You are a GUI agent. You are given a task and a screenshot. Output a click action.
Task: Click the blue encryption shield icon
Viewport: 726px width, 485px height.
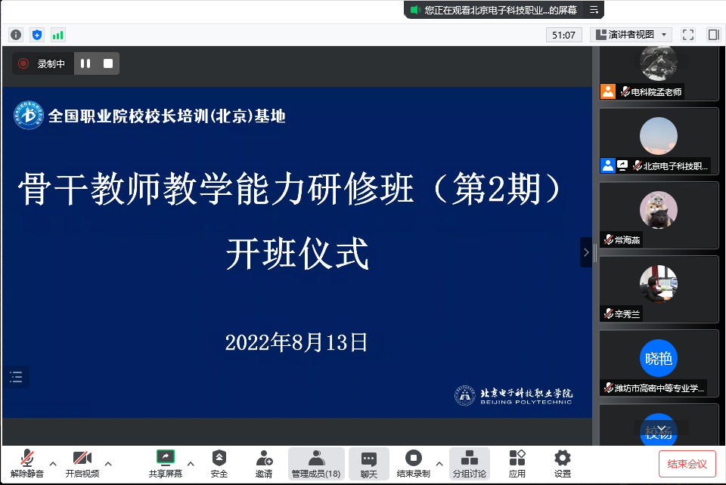click(x=37, y=35)
